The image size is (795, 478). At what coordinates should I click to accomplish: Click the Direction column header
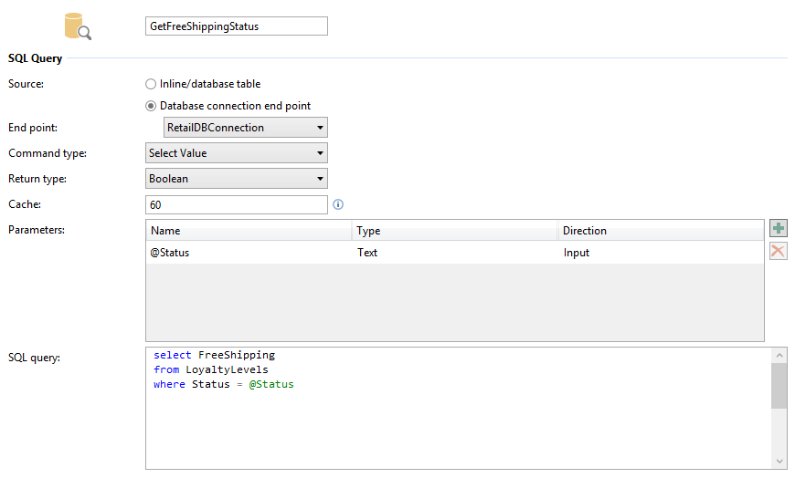click(x=660, y=231)
